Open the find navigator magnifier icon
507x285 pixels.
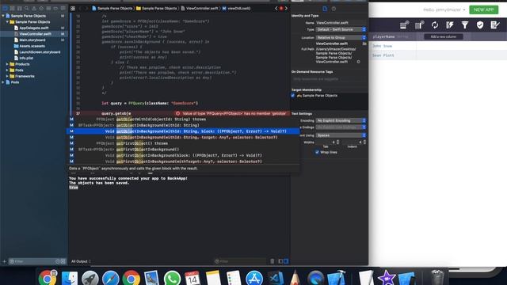[27, 9]
